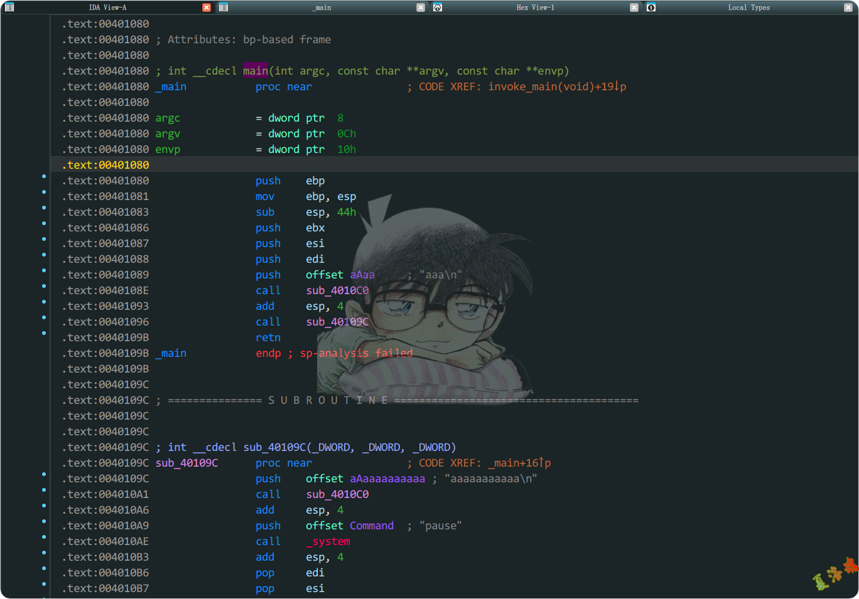Toggle breakpoint dot at address 0040108E
Screen dimensions: 859x599
[44, 286]
